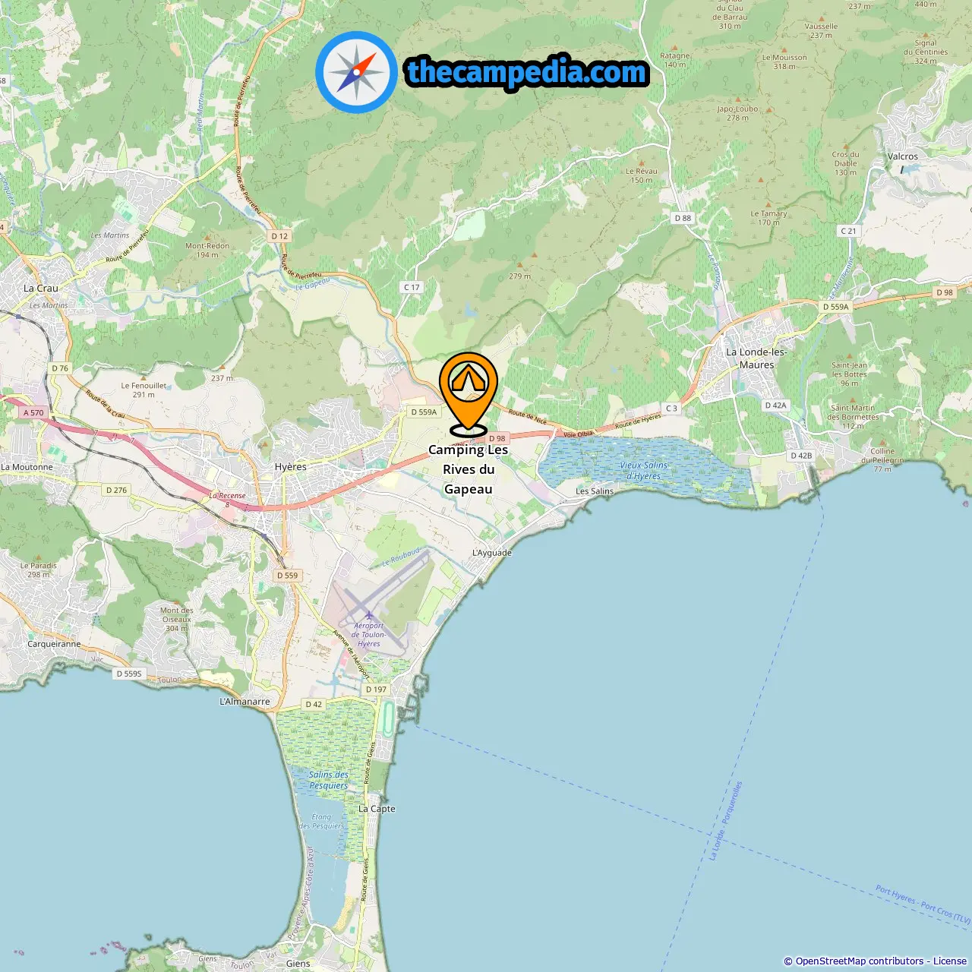Click the D 197 road shield near the port

pos(376,690)
